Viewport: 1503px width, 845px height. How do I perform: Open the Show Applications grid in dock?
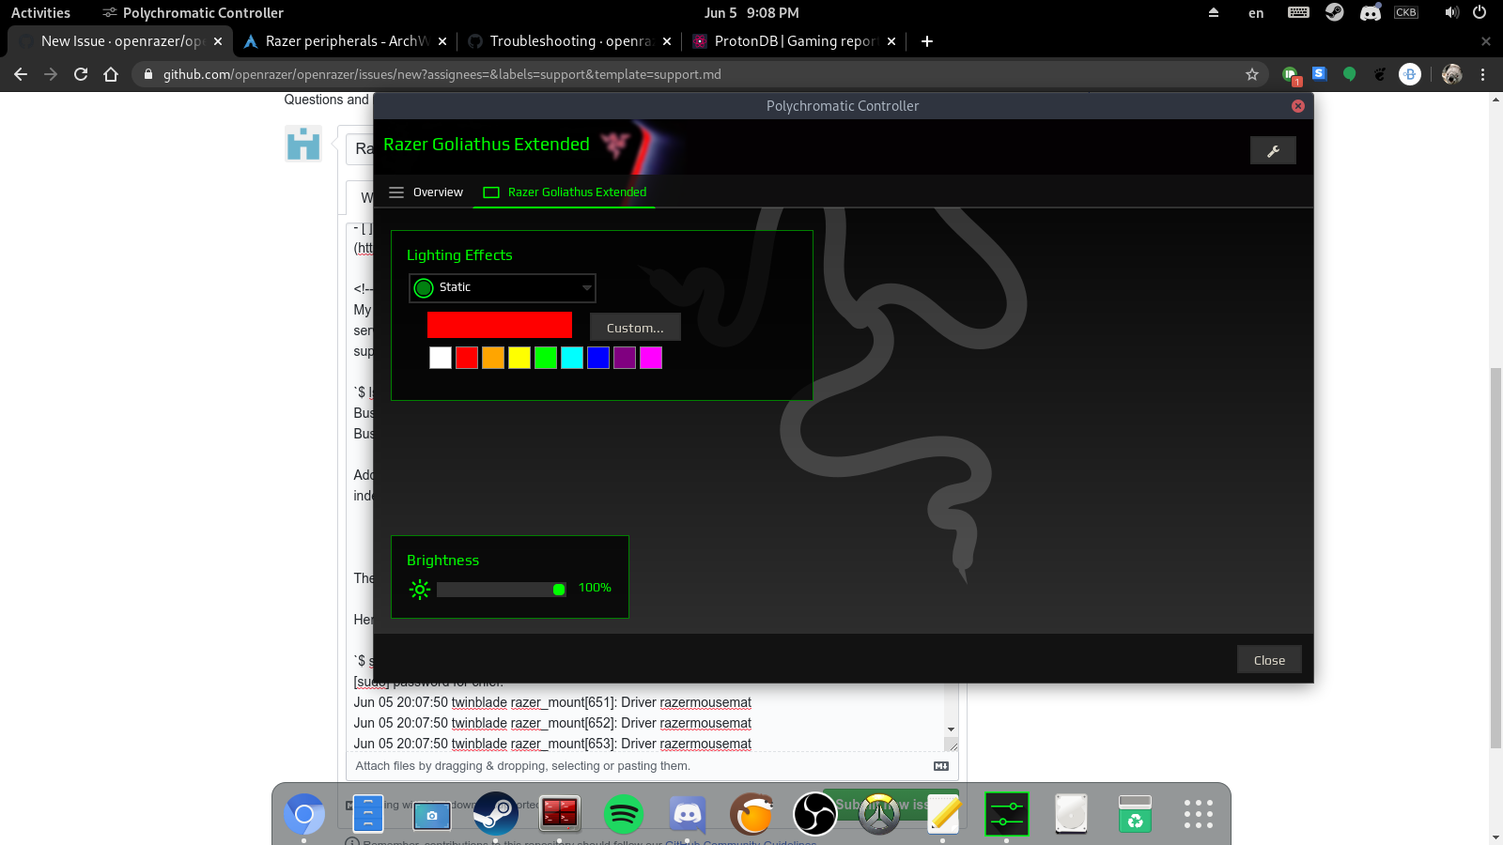click(x=1199, y=814)
